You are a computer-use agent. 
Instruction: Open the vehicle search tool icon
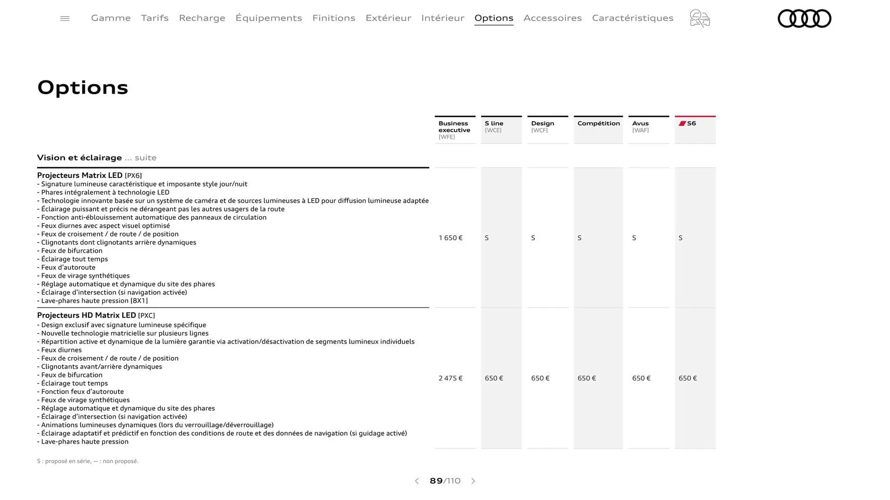699,19
